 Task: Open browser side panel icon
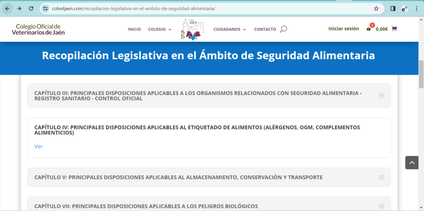(393, 8)
